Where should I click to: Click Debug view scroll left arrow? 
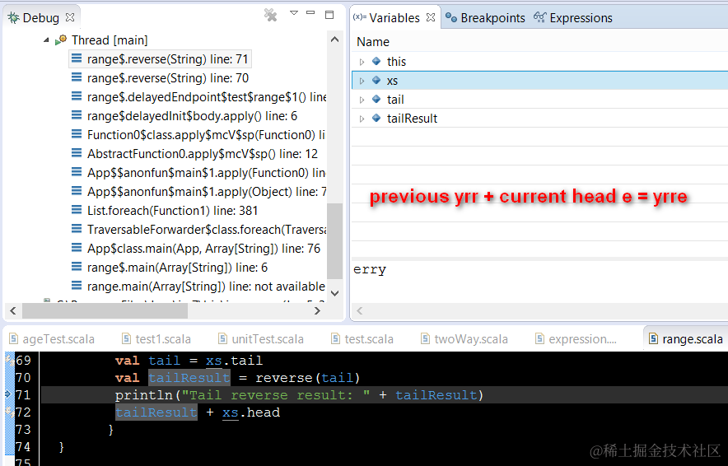(13, 311)
